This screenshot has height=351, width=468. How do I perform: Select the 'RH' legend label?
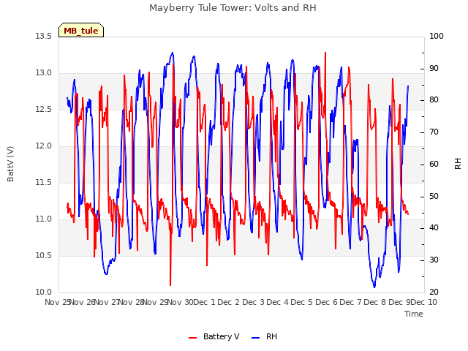(x=271, y=336)
